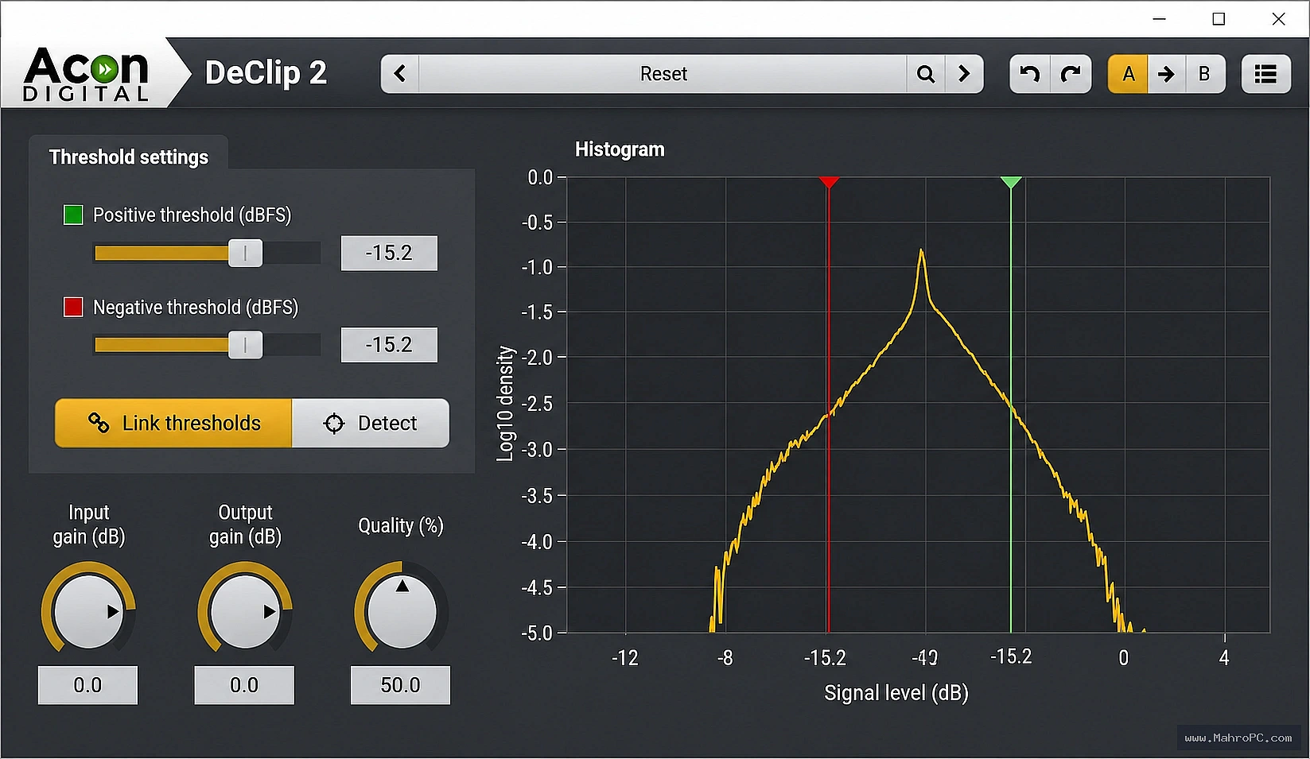
Task: Click the Acon Digital logo
Action: click(x=86, y=74)
